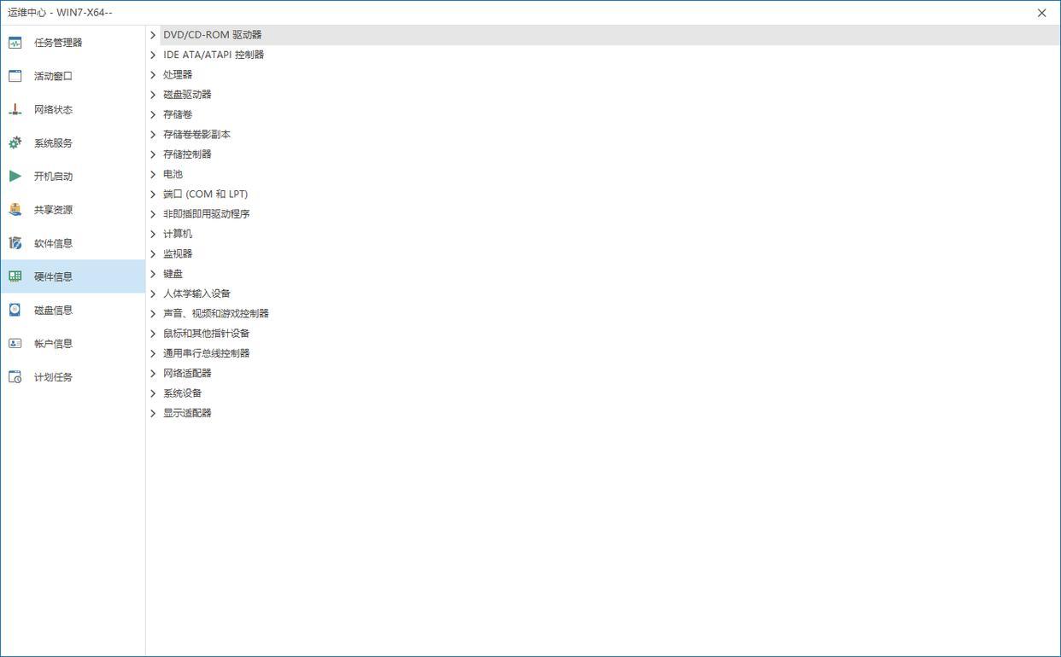The height and width of the screenshot is (657, 1061).
Task: Select 声音、视频和游戏控制器 row text
Action: 216,313
